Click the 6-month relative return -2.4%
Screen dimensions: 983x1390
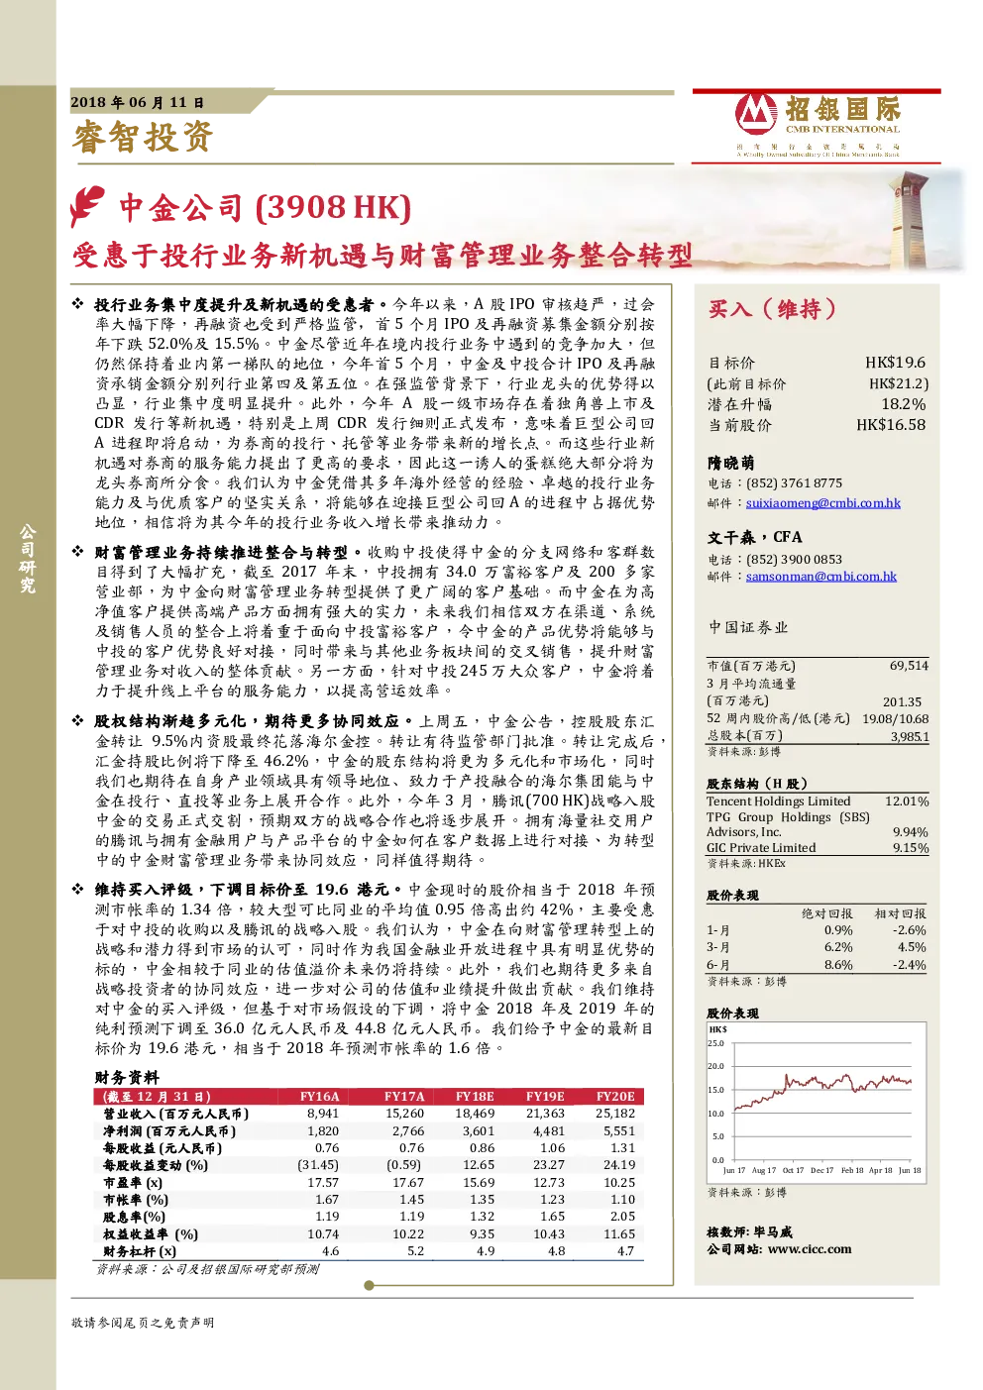pos(909,965)
